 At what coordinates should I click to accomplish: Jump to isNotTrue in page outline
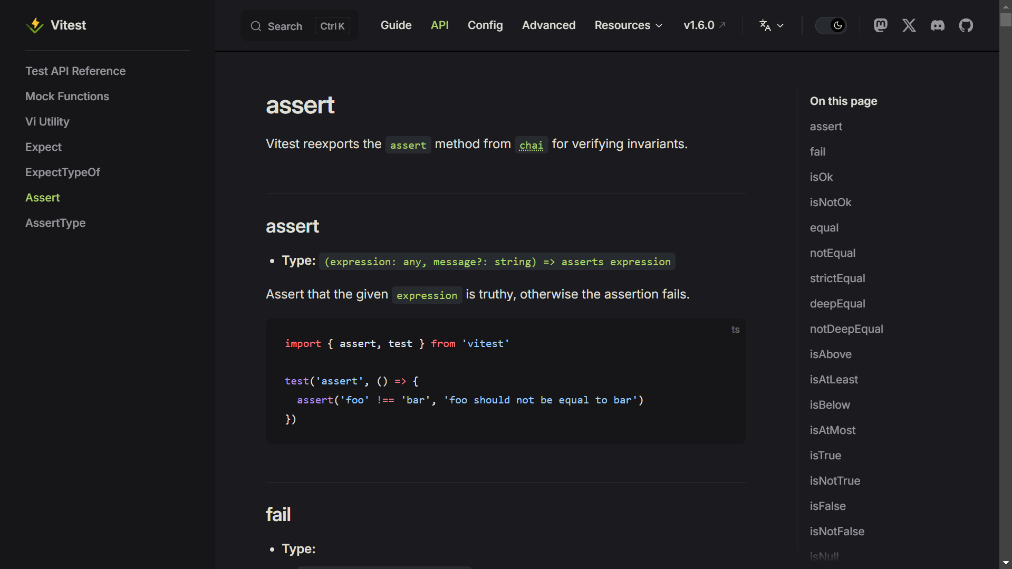click(835, 480)
